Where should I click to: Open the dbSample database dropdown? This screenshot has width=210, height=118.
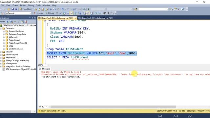click(30, 13)
